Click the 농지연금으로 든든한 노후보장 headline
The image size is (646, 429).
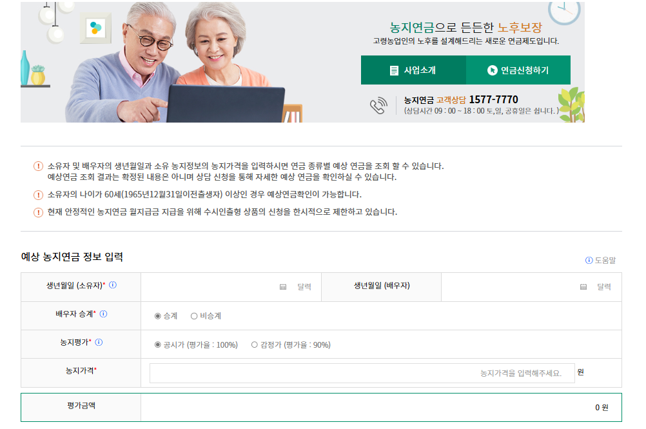pyautogui.click(x=465, y=28)
